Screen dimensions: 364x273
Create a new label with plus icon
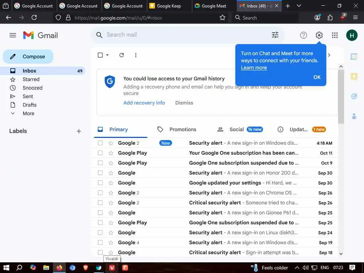tap(79, 131)
